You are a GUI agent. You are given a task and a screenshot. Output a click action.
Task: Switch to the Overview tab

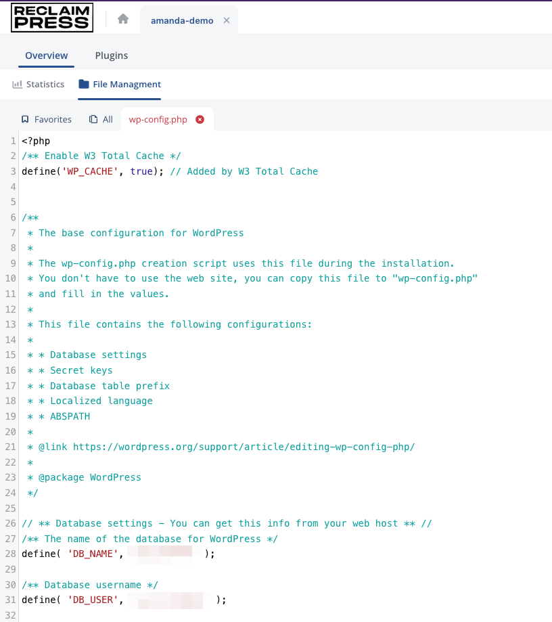47,55
